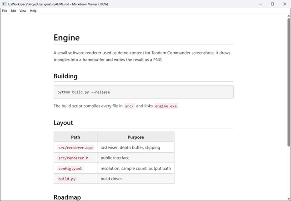The height and width of the screenshot is (201, 291).
Task: Open the View menu
Action: tap(23, 11)
